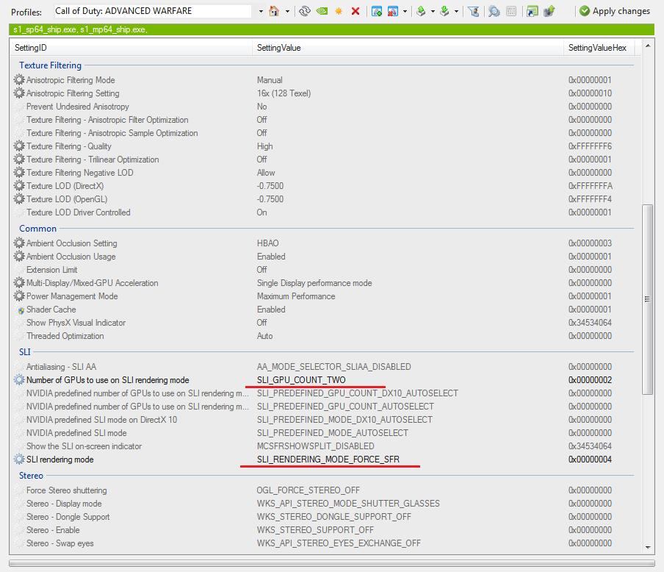Screen dimensions: 664x572
Task: Expand the dropdown arrow beside the home icon
Action: tap(287, 12)
